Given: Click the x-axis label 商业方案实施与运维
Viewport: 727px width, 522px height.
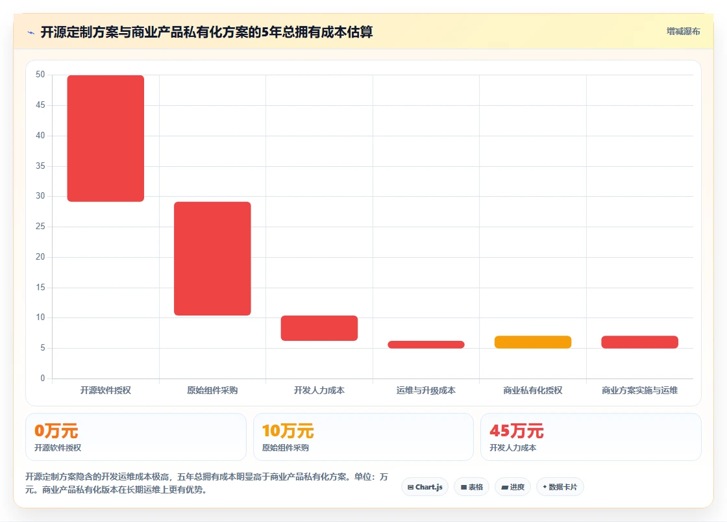Looking at the screenshot, I should point(640,390).
